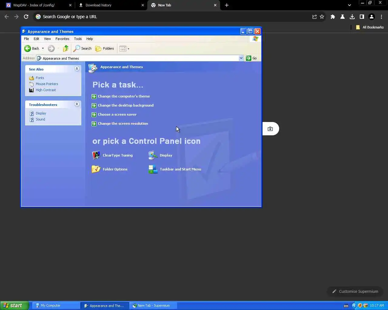Bookmark this tab with star icon
This screenshot has width=388, height=310.
tap(322, 17)
